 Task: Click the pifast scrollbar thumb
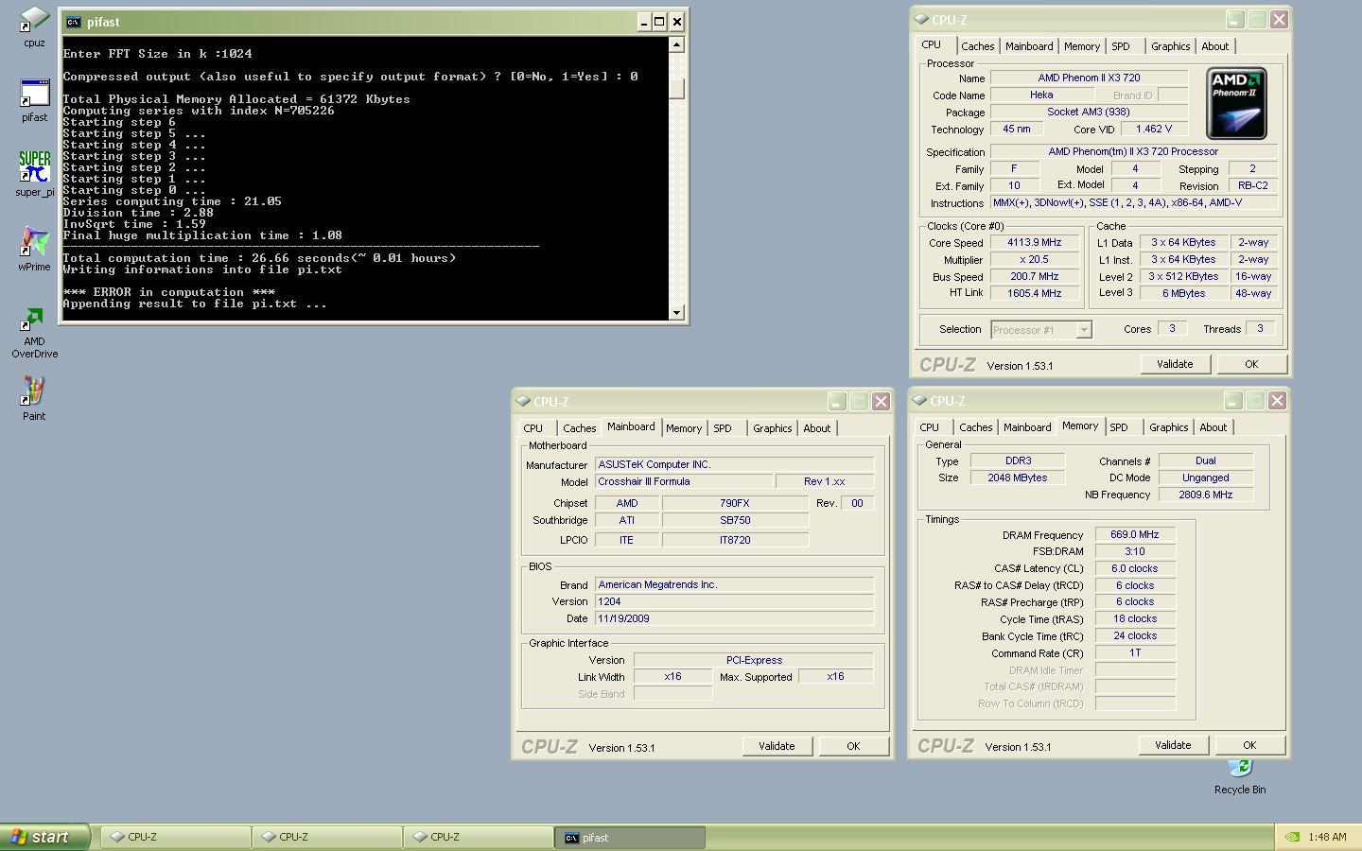(x=676, y=87)
